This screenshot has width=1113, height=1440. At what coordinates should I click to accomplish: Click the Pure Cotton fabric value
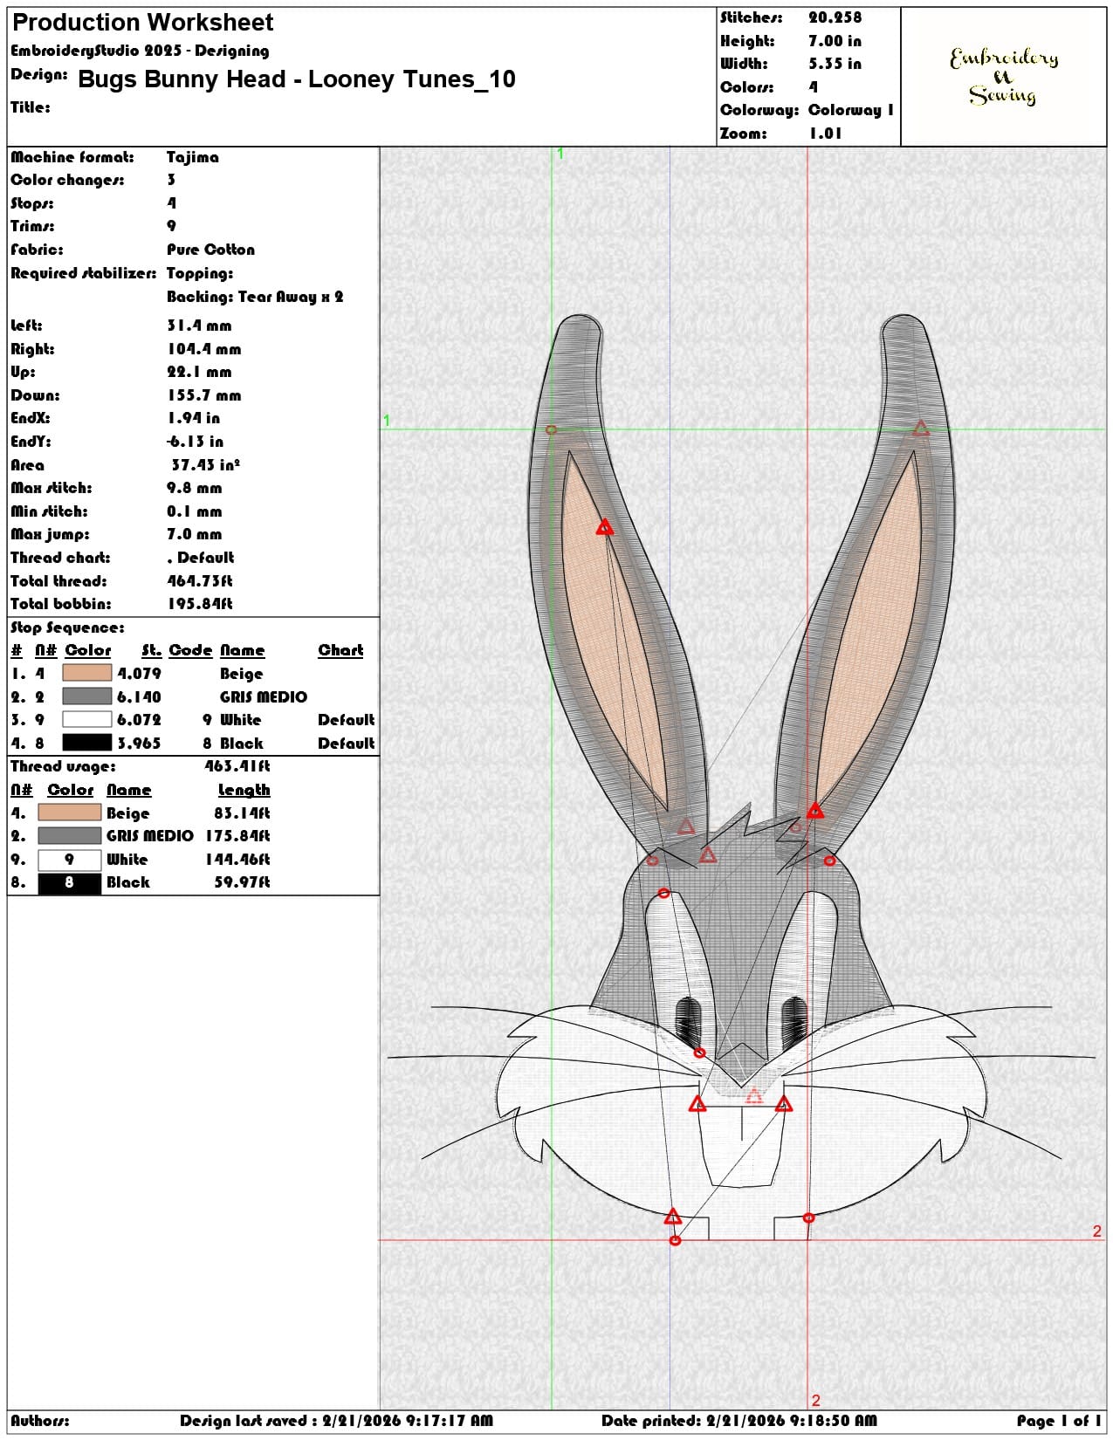coord(211,250)
